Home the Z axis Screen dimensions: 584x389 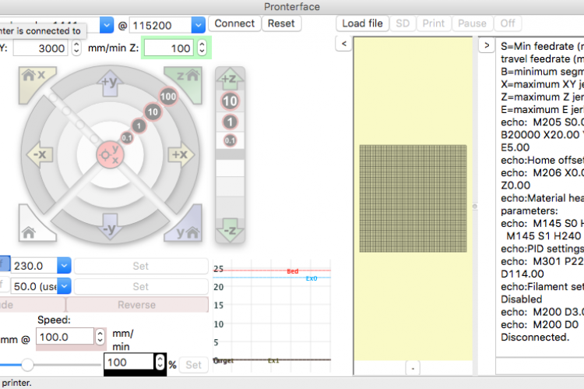[x=187, y=81]
